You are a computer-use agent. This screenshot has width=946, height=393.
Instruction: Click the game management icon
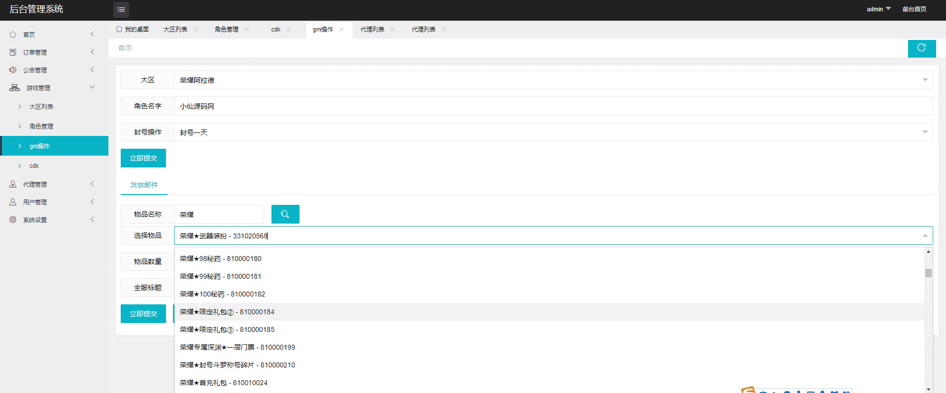pyautogui.click(x=14, y=88)
